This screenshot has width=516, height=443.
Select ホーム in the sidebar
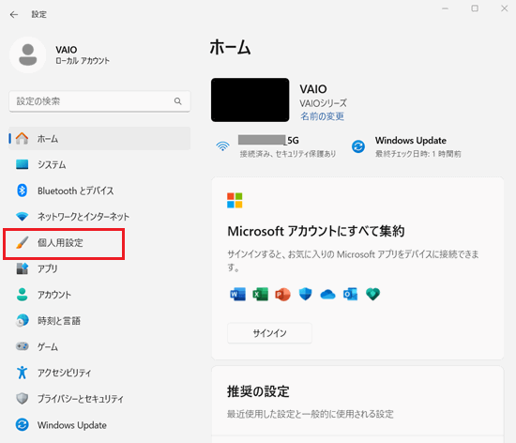pos(99,139)
